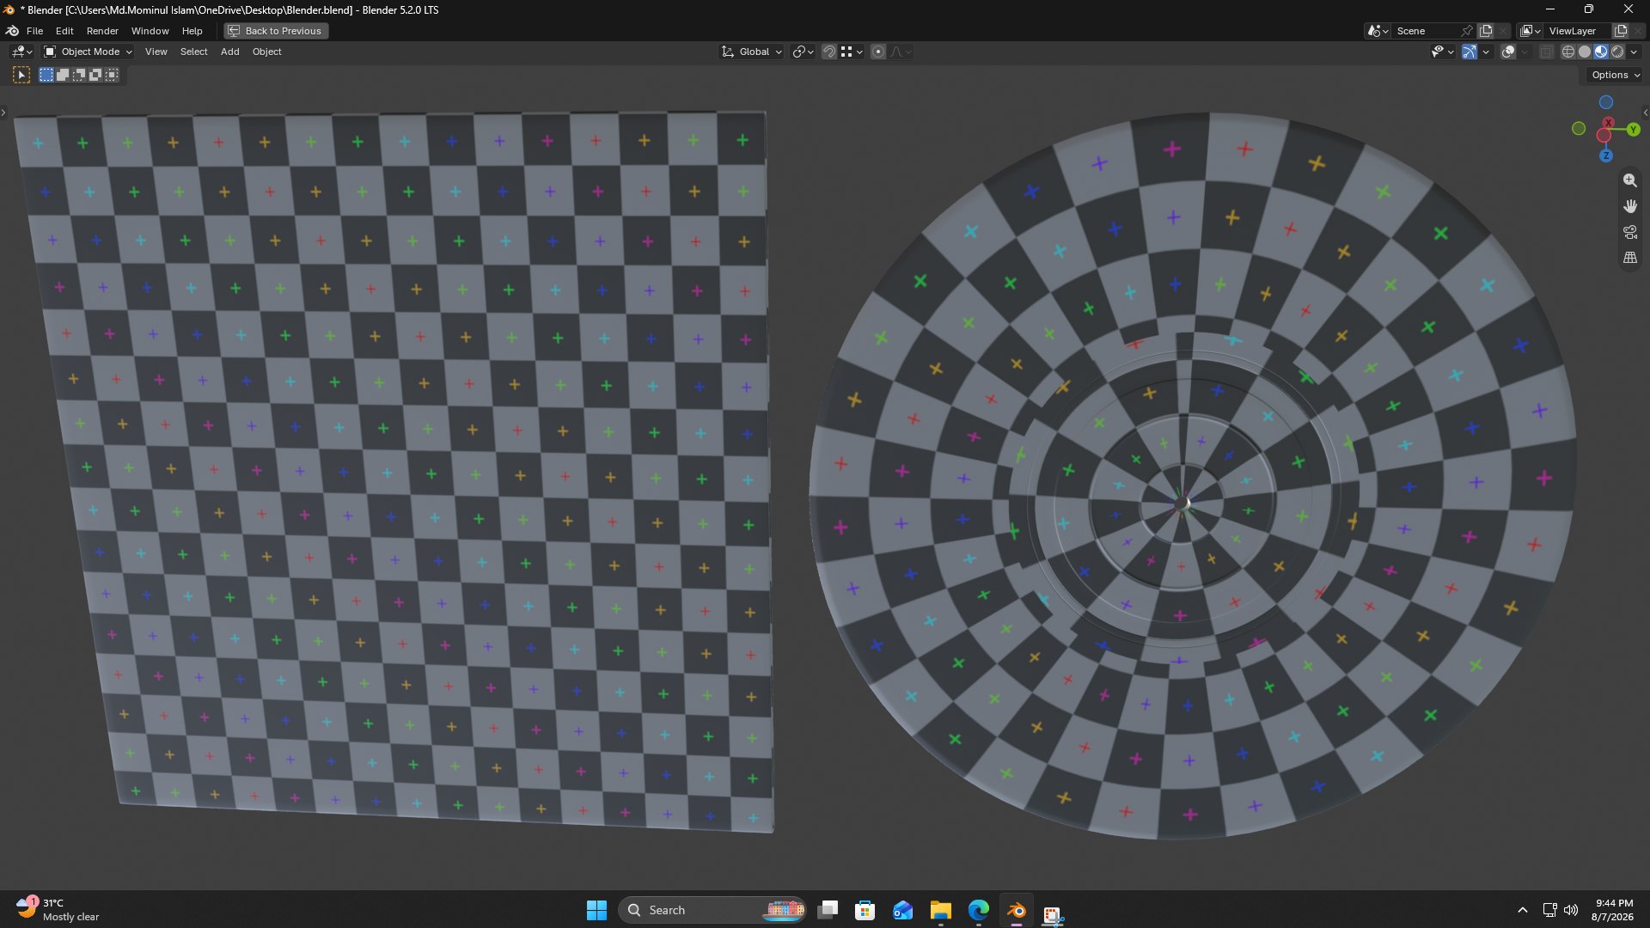Expand the Options dropdown
The image size is (1650, 928).
tap(1615, 76)
